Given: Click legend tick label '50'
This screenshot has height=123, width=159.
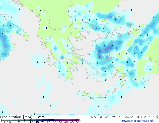Looking at the screenshot, I should pos(77,122).
